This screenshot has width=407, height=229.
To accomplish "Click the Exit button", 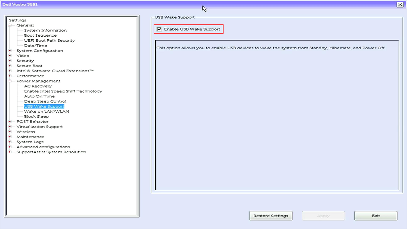I will [x=376, y=216].
